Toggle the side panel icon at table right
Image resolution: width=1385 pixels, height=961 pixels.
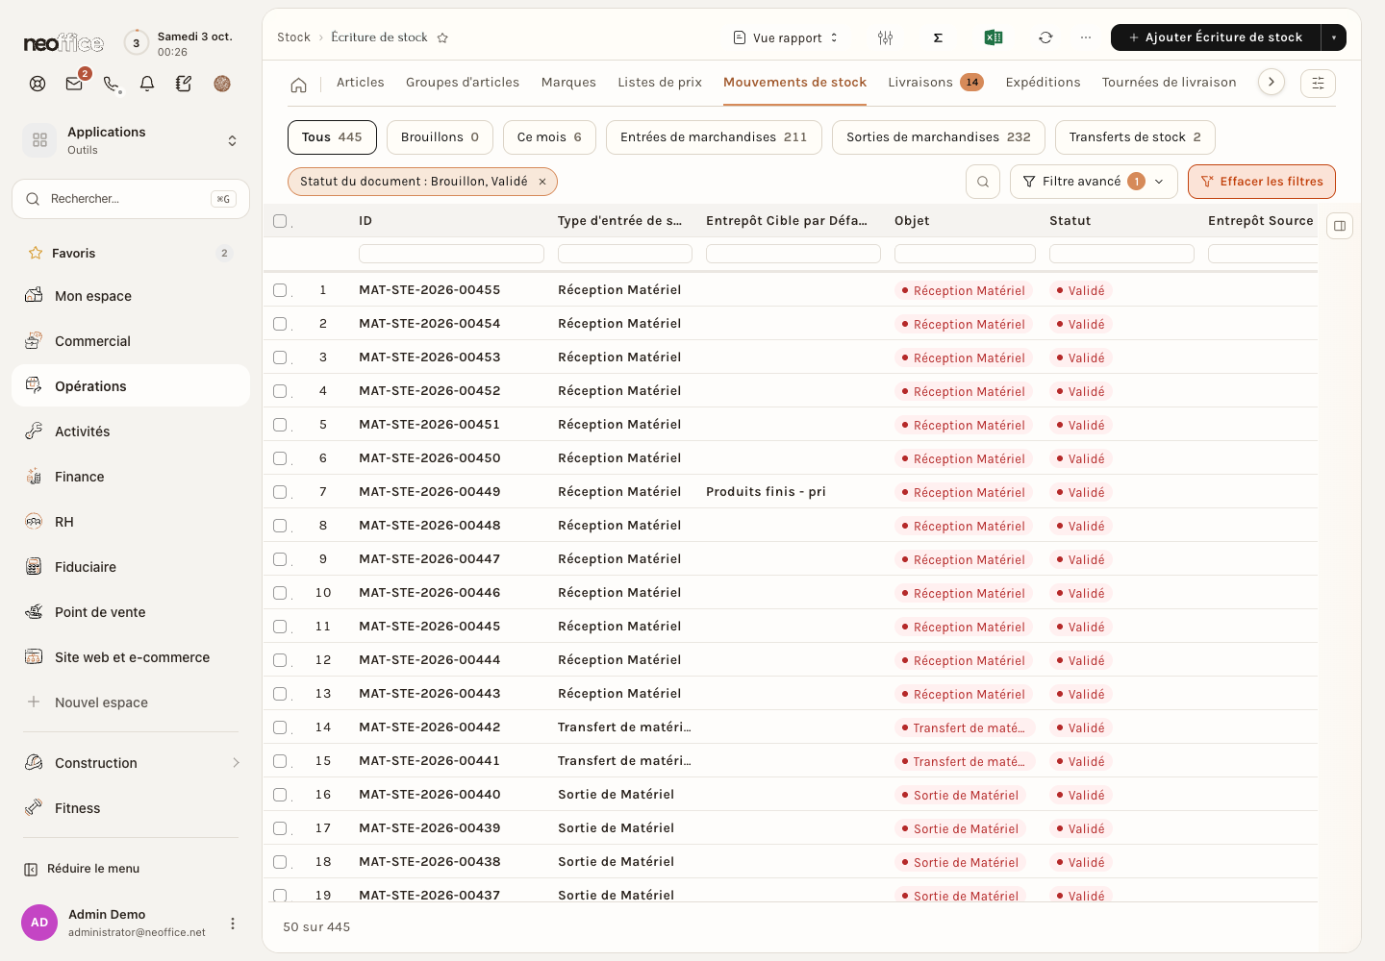click(x=1340, y=226)
